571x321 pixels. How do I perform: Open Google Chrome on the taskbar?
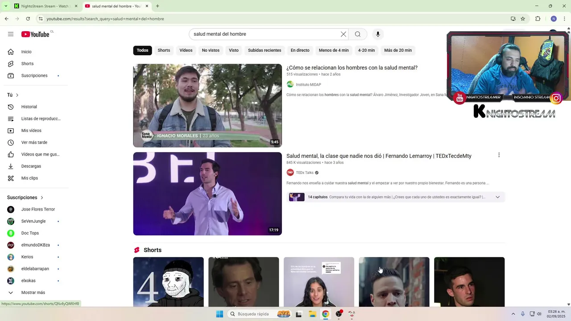coord(326,314)
